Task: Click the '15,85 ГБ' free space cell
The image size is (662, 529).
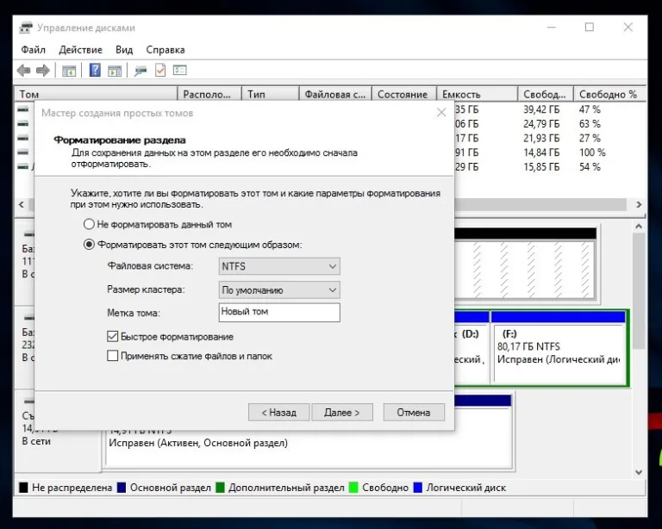Action: click(541, 167)
